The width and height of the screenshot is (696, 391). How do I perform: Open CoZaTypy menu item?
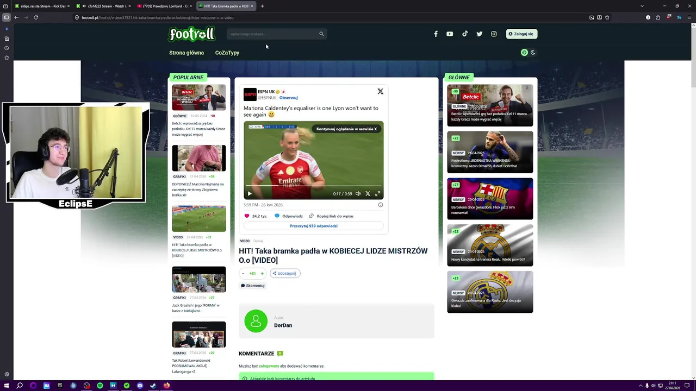point(227,53)
